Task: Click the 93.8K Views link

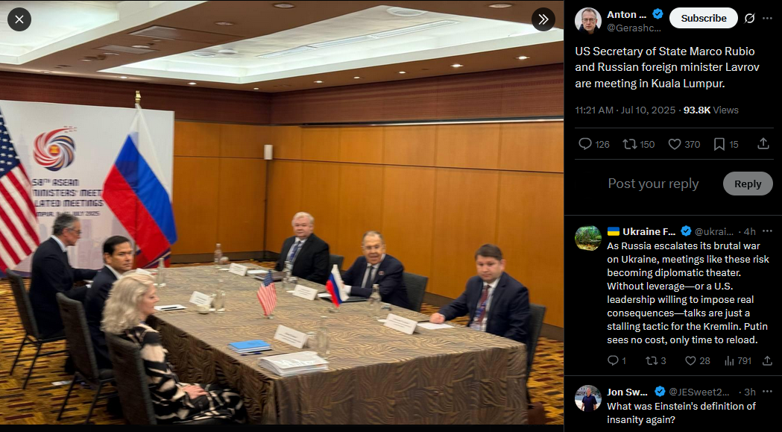Action: tap(710, 110)
